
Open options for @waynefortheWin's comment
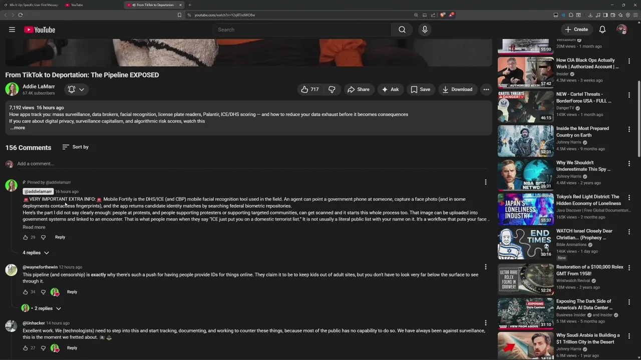(x=485, y=267)
